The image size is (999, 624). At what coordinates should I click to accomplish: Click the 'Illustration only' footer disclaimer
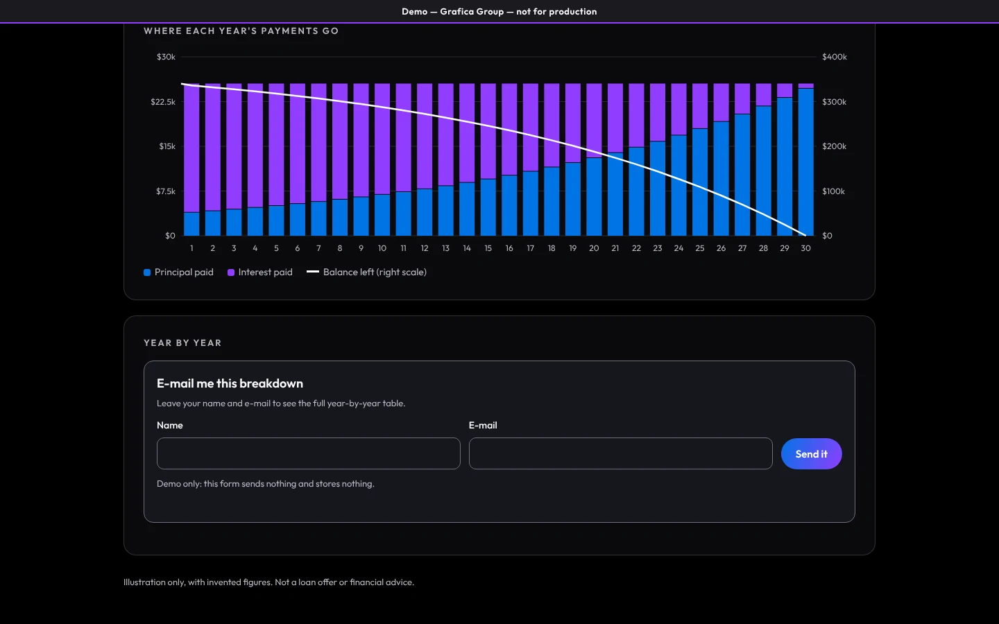[268, 582]
